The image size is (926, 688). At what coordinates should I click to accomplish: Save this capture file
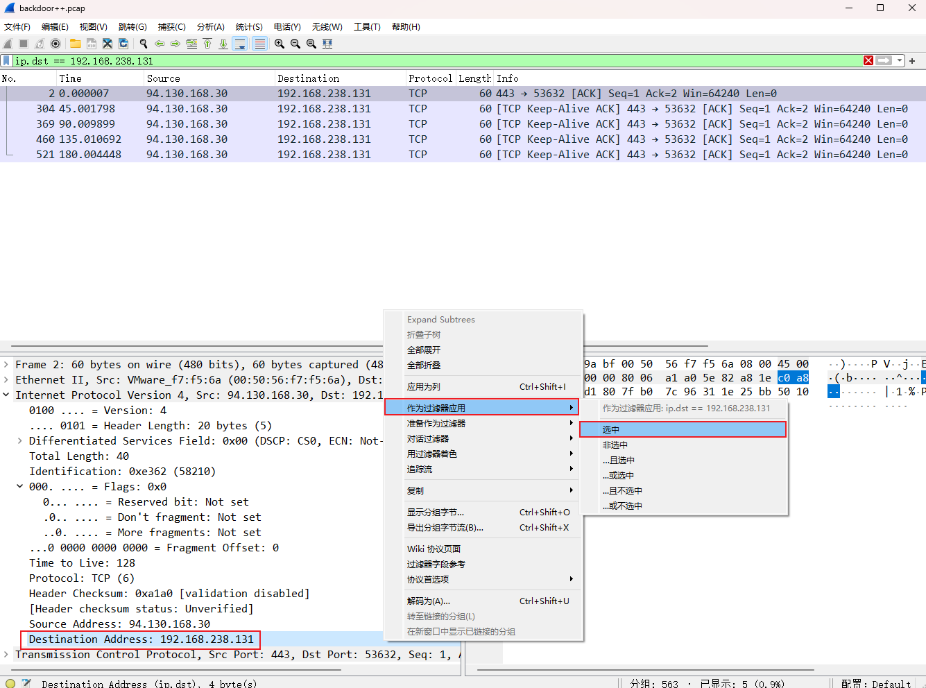pos(92,43)
